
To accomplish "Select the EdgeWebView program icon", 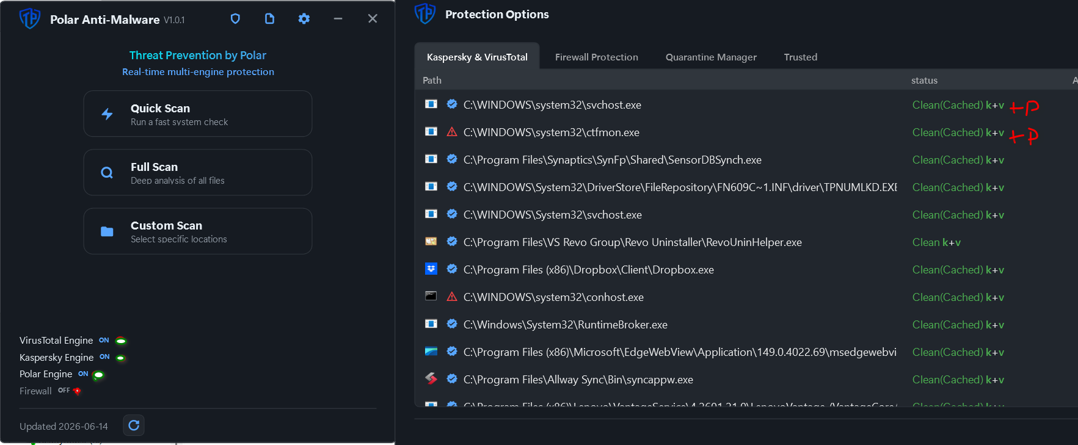I will coord(431,352).
